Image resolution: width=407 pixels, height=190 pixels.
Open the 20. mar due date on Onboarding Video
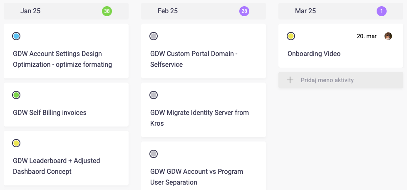coord(367,36)
